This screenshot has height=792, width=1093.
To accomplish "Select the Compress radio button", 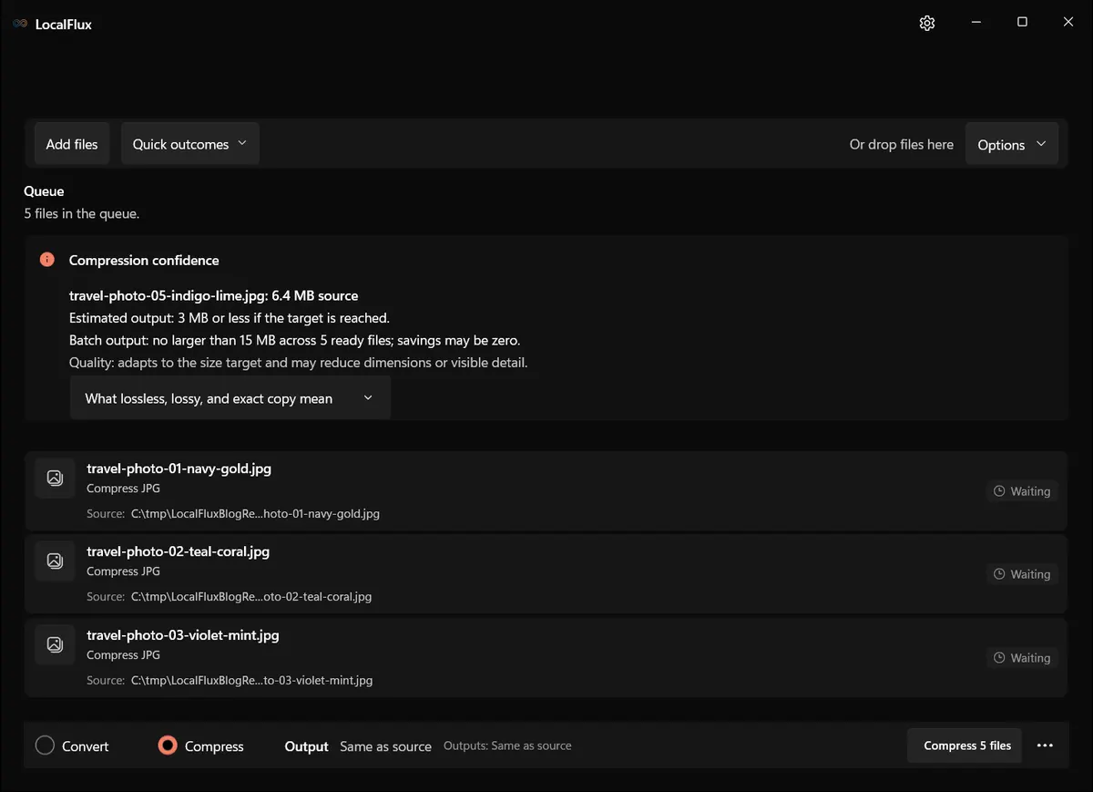I will pyautogui.click(x=168, y=746).
